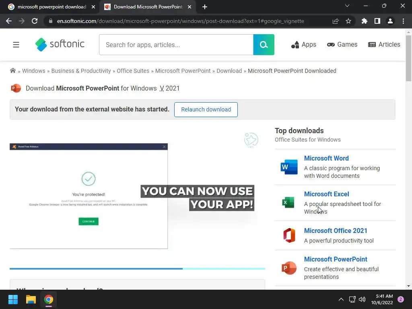Toggle the Chrome side panel icon
412x309 pixels.
pos(377,21)
